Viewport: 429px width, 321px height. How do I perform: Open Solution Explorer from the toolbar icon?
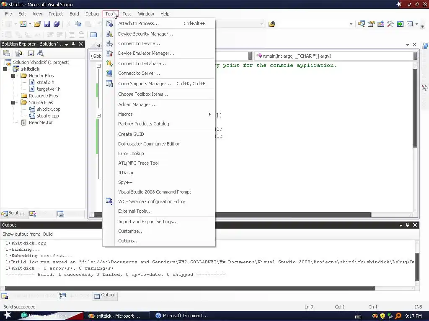[x=361, y=24]
